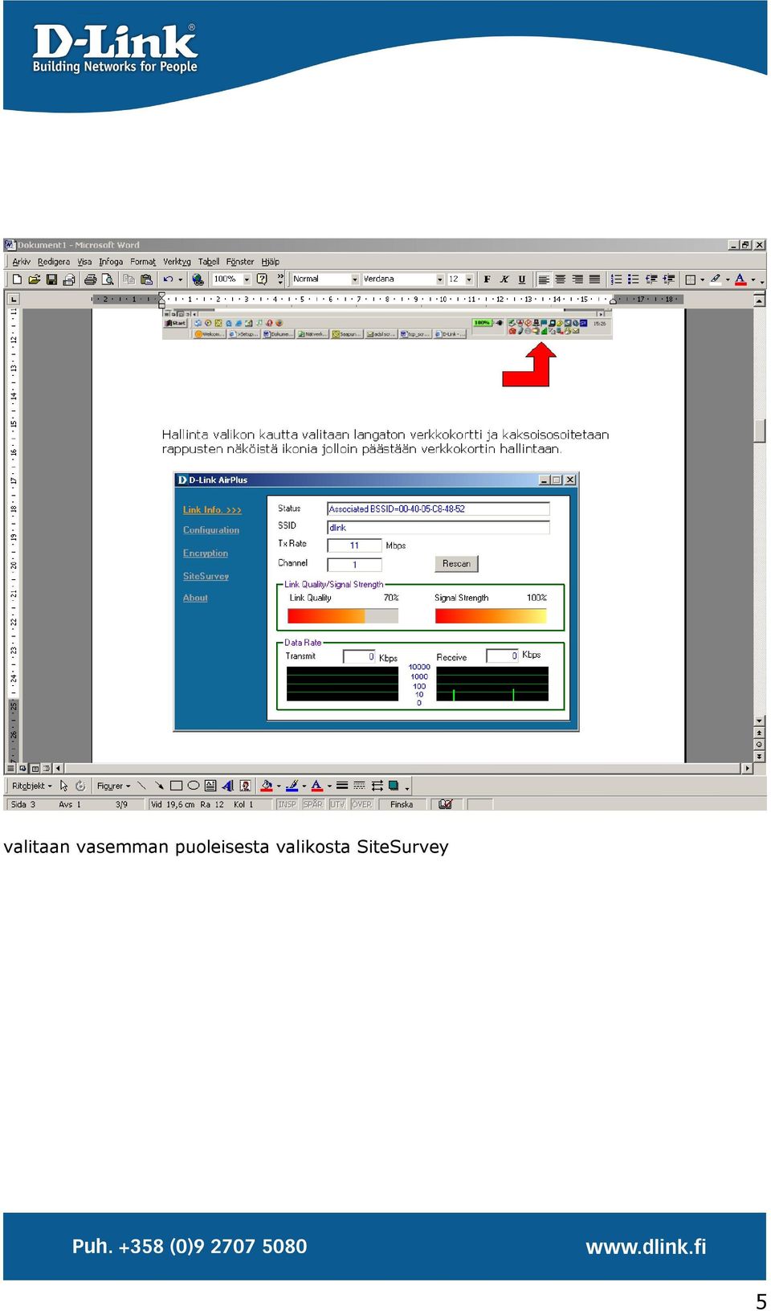Expand the font size 12 dropdown
Viewport: 771px width, 1311px height.
coord(469,280)
